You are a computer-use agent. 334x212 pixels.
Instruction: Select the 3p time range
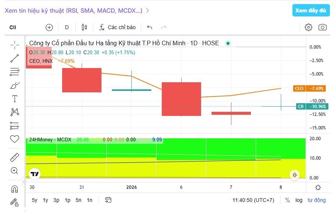tap(56, 200)
